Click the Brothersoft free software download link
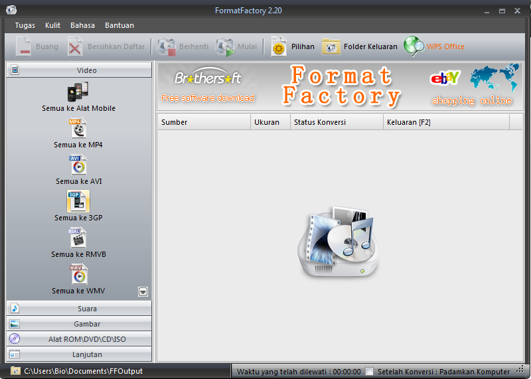This screenshot has width=531, height=379. tap(208, 98)
